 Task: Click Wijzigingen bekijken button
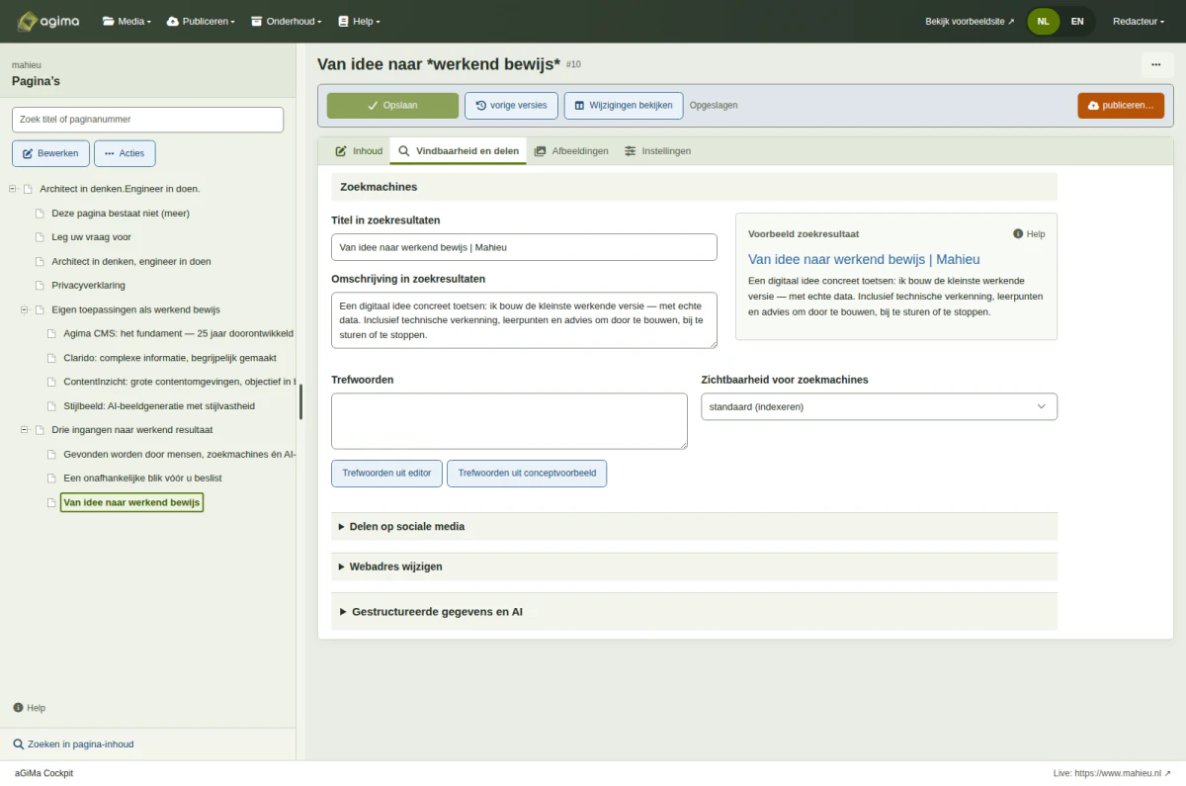(x=624, y=105)
